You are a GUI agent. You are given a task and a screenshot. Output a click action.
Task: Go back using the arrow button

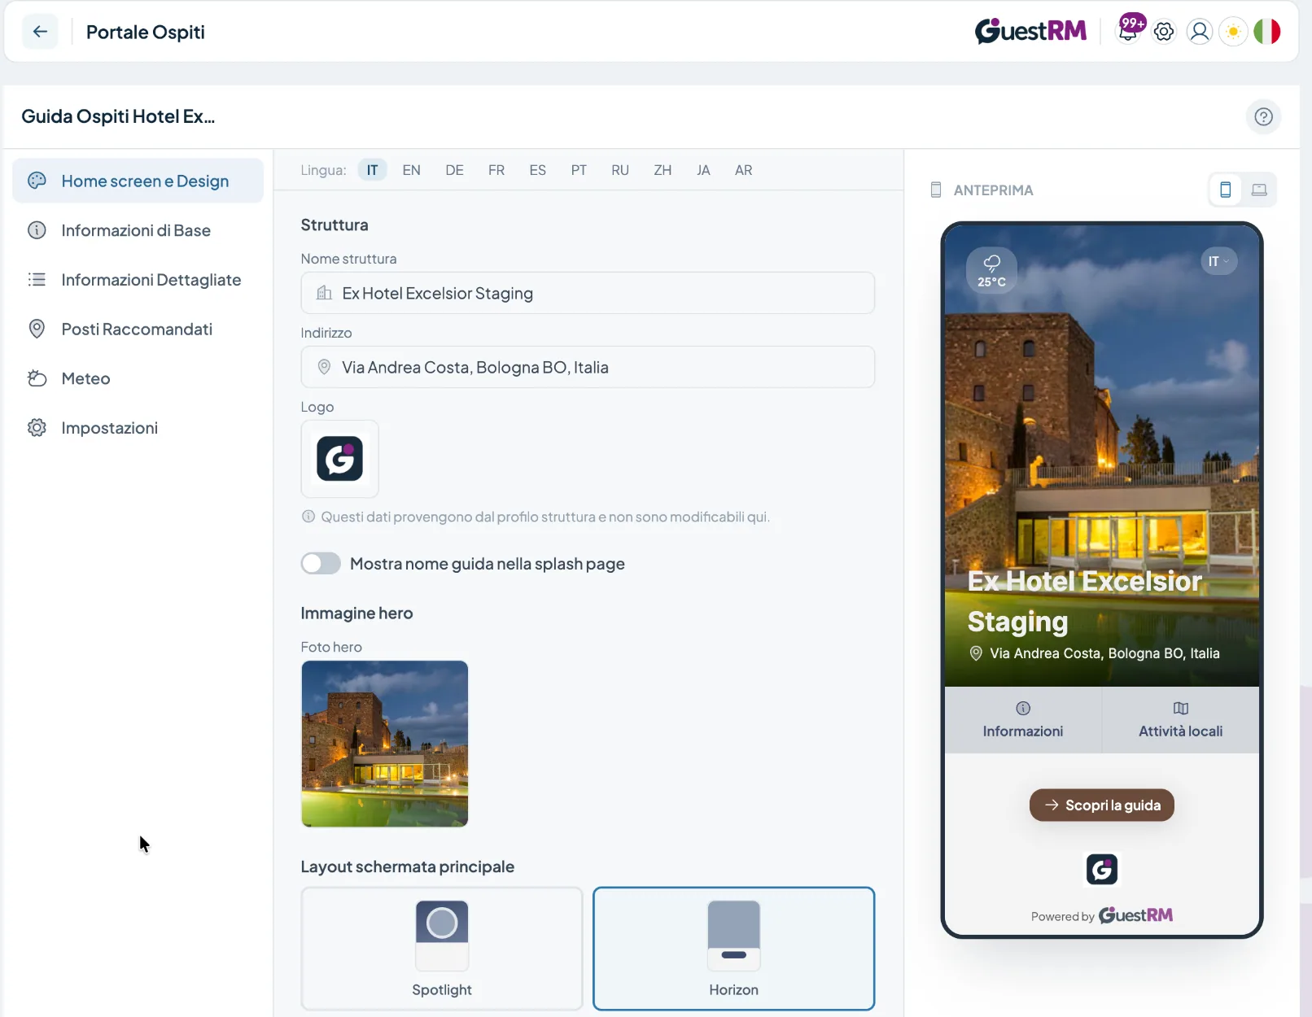coord(40,32)
